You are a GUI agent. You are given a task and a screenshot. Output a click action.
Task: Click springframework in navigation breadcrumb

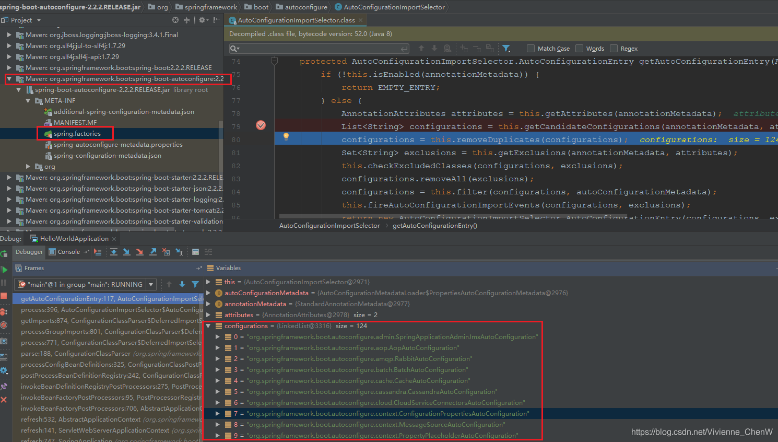coord(211,7)
